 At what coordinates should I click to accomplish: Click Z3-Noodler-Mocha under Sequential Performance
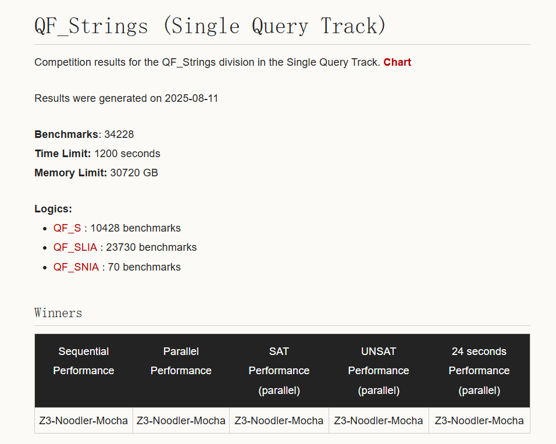84,420
